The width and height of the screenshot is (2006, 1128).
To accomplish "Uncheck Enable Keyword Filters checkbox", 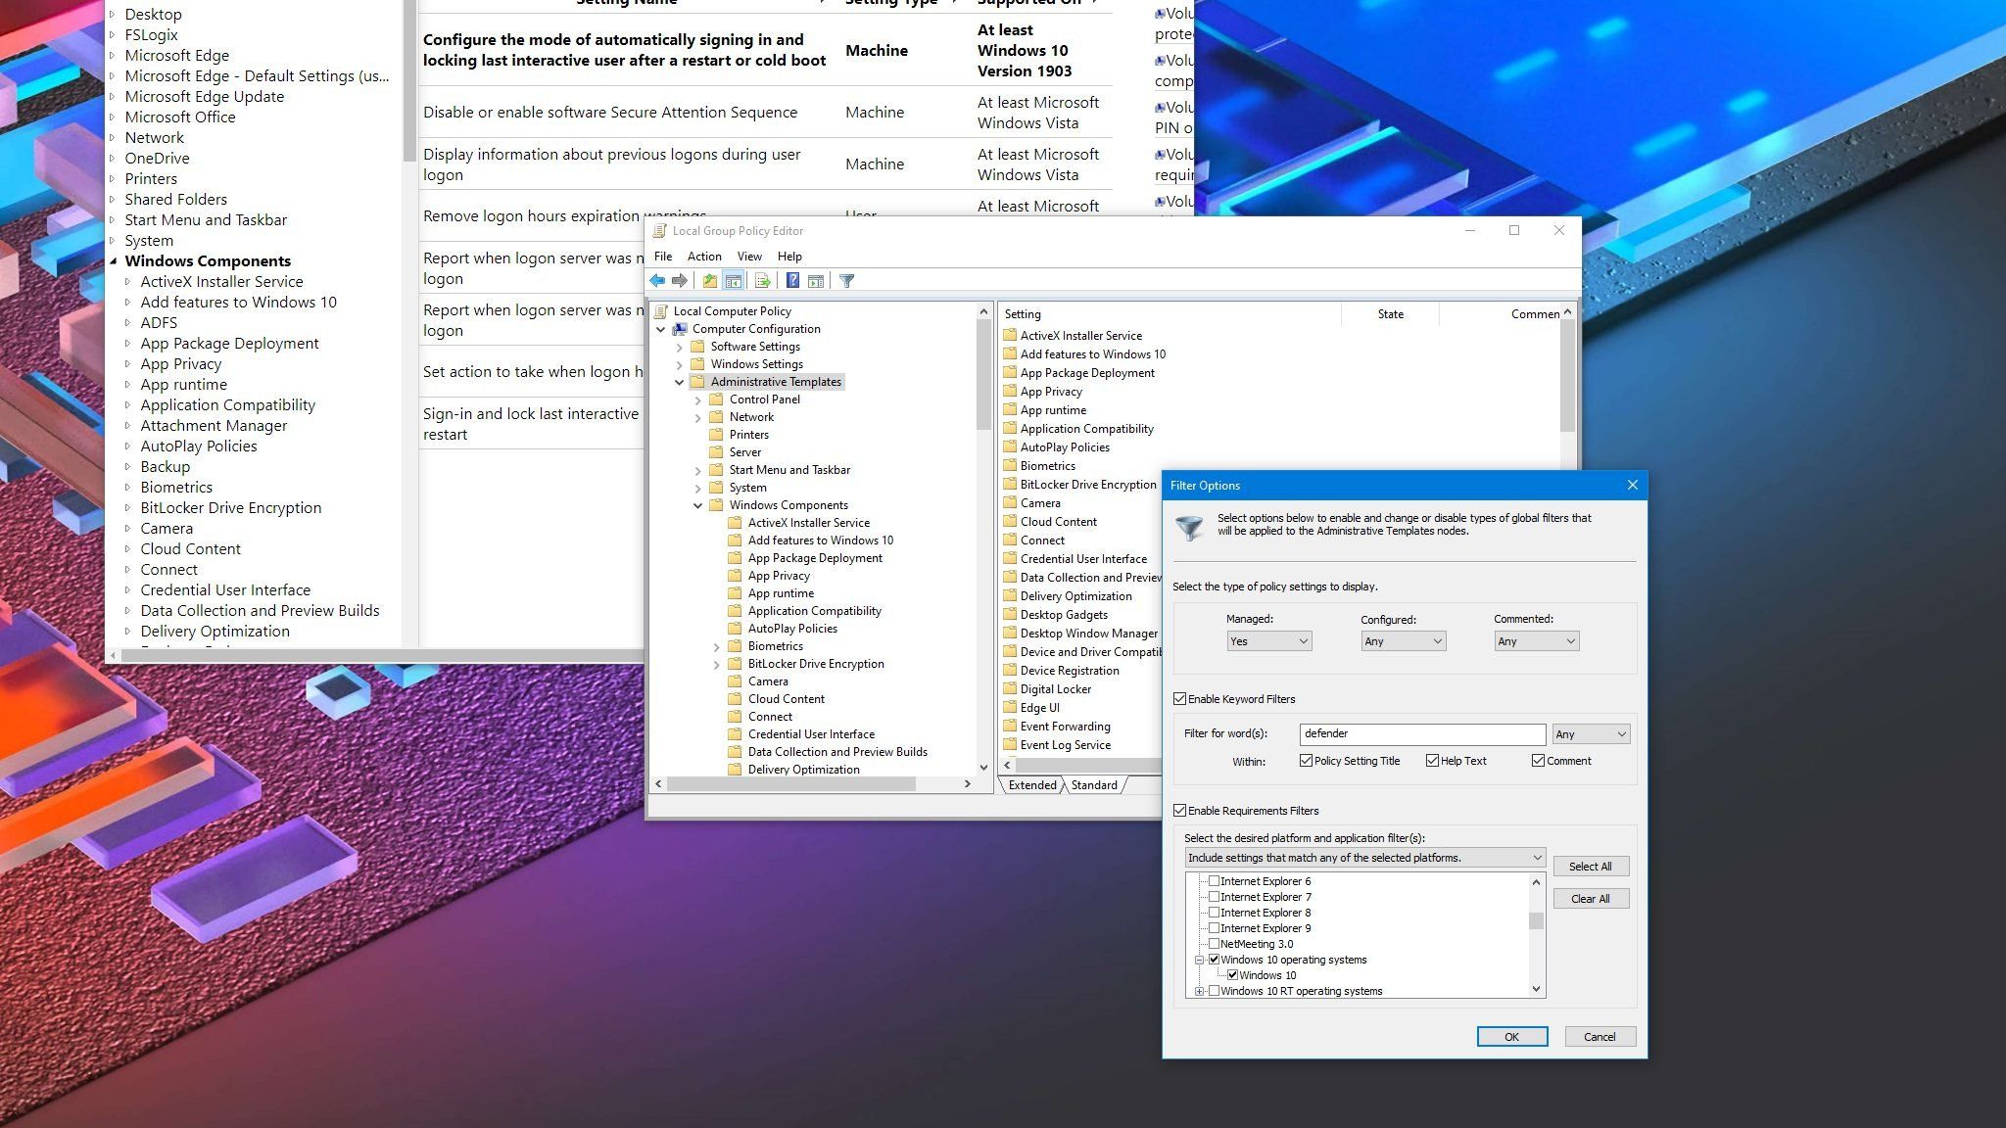I will [x=1180, y=699].
